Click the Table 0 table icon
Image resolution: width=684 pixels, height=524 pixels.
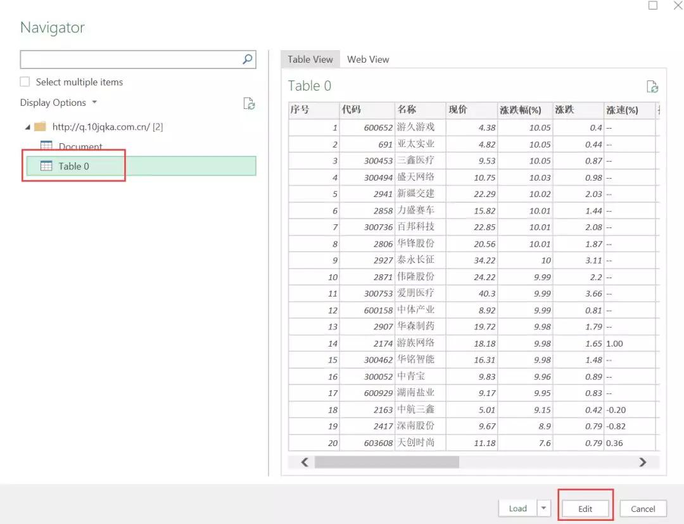tap(46, 166)
